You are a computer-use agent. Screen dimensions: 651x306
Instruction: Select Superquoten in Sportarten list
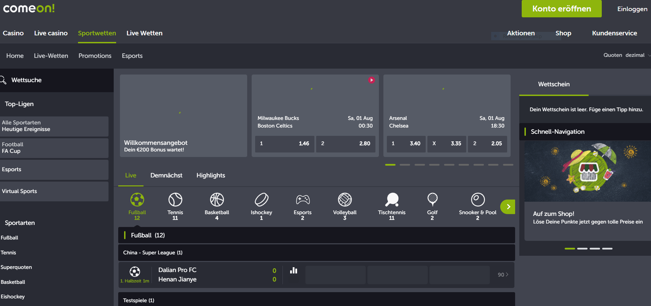16,267
